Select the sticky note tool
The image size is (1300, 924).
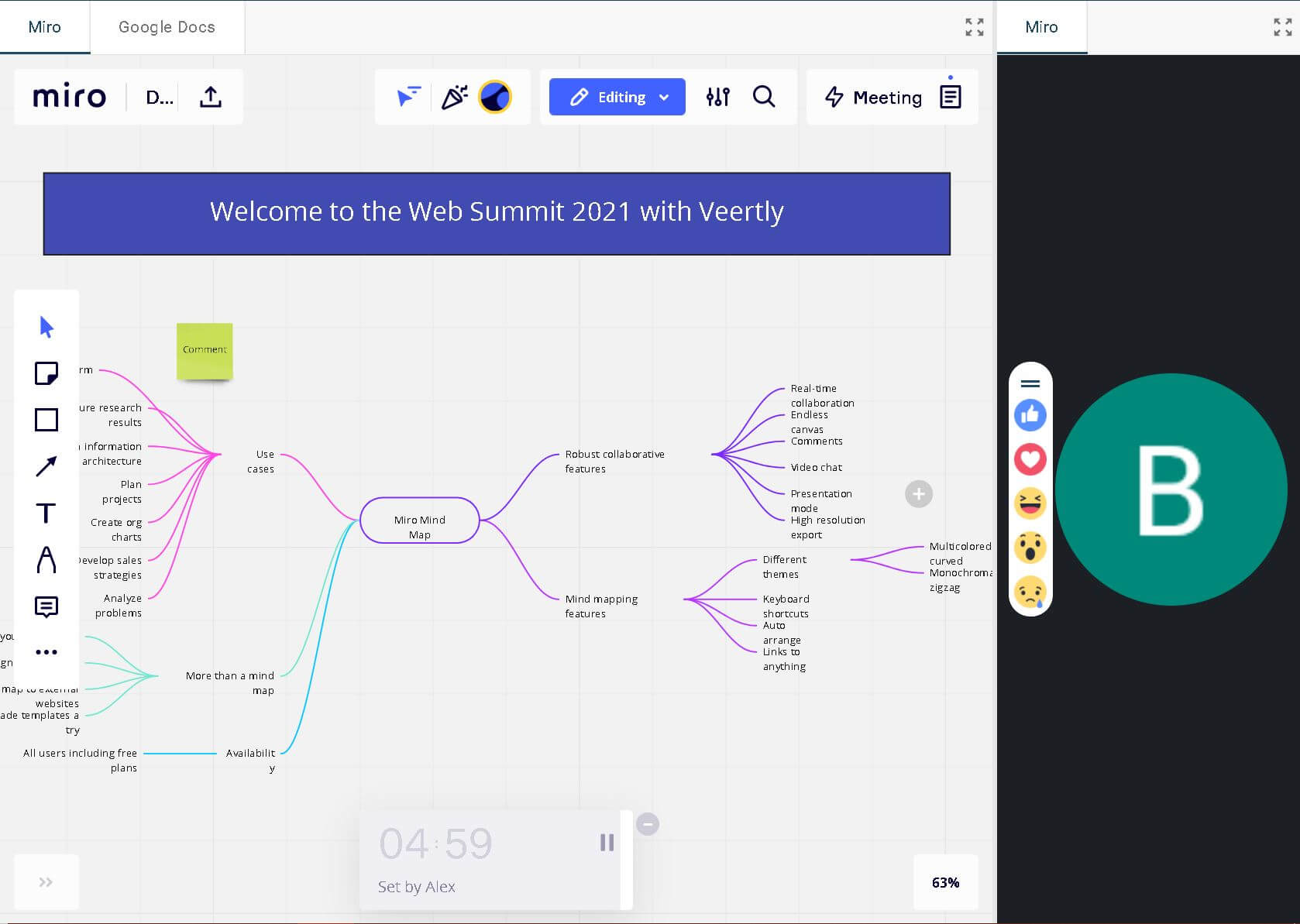pos(46,373)
